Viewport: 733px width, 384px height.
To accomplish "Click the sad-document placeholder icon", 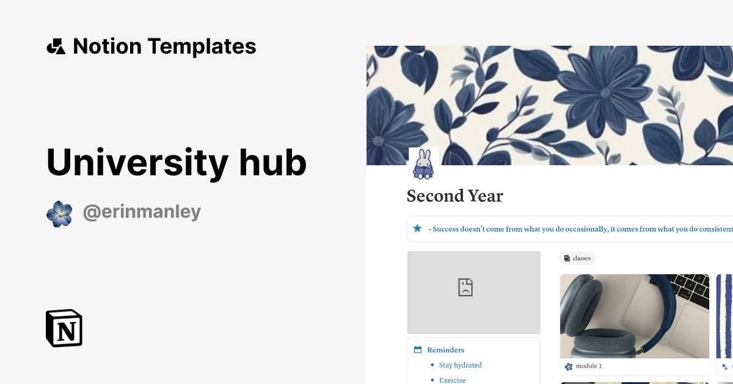I will pos(465,287).
